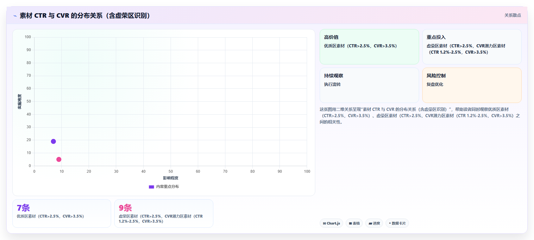
Task: Click the Chart.js tag
Action: tap(331, 223)
